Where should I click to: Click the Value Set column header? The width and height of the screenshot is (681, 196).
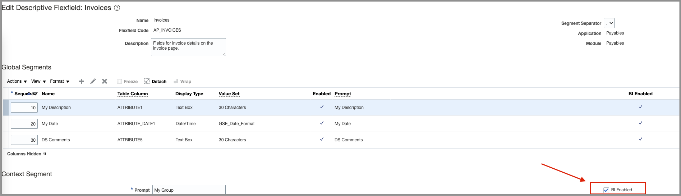(x=229, y=94)
